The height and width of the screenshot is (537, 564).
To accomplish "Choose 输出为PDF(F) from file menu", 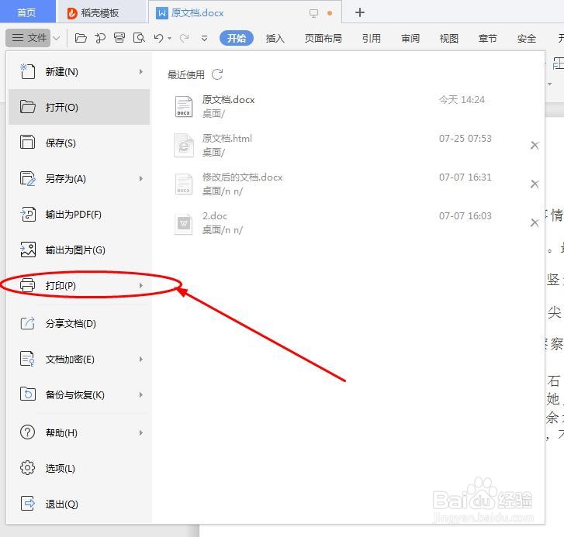I will 79,214.
